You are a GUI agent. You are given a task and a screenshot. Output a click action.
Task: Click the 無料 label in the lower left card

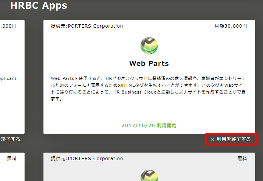click(12, 158)
